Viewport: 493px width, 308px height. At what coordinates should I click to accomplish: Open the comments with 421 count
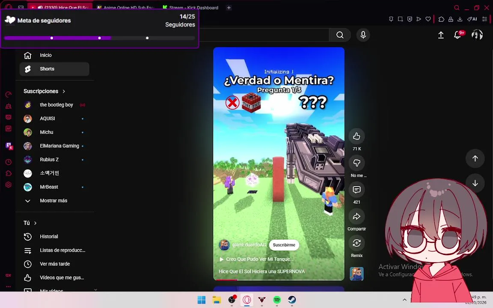coord(356,190)
